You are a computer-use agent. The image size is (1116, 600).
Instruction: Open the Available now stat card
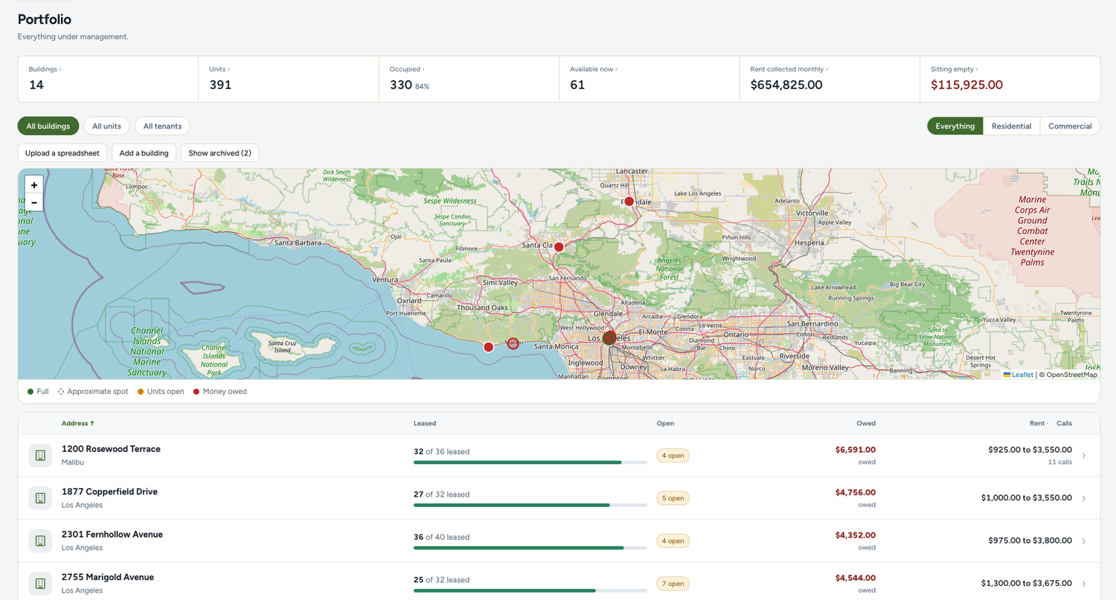649,79
